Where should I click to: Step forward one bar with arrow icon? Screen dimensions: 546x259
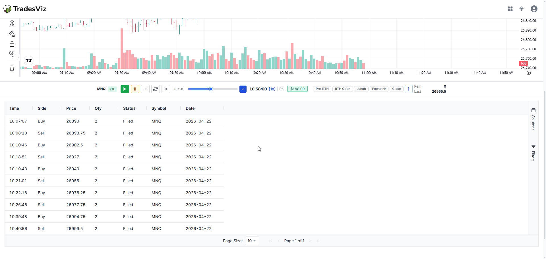click(x=145, y=89)
